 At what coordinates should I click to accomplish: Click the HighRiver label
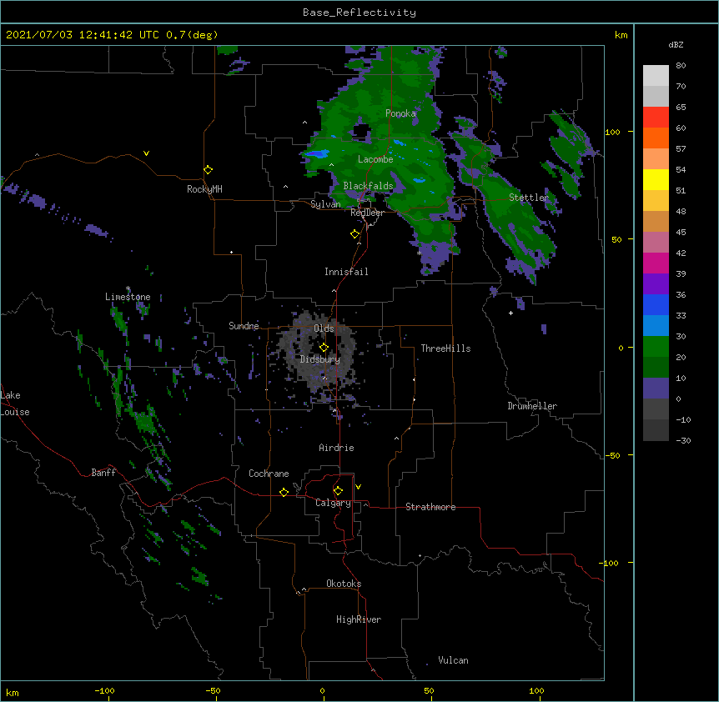(x=359, y=619)
